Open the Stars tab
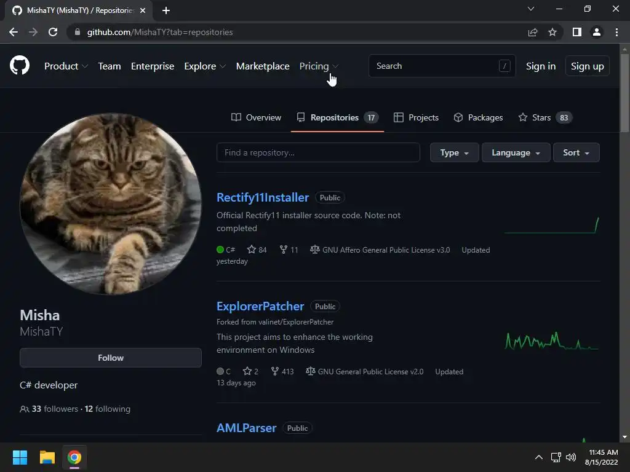Screen dimensions: 630x472 pyautogui.click(x=545, y=117)
